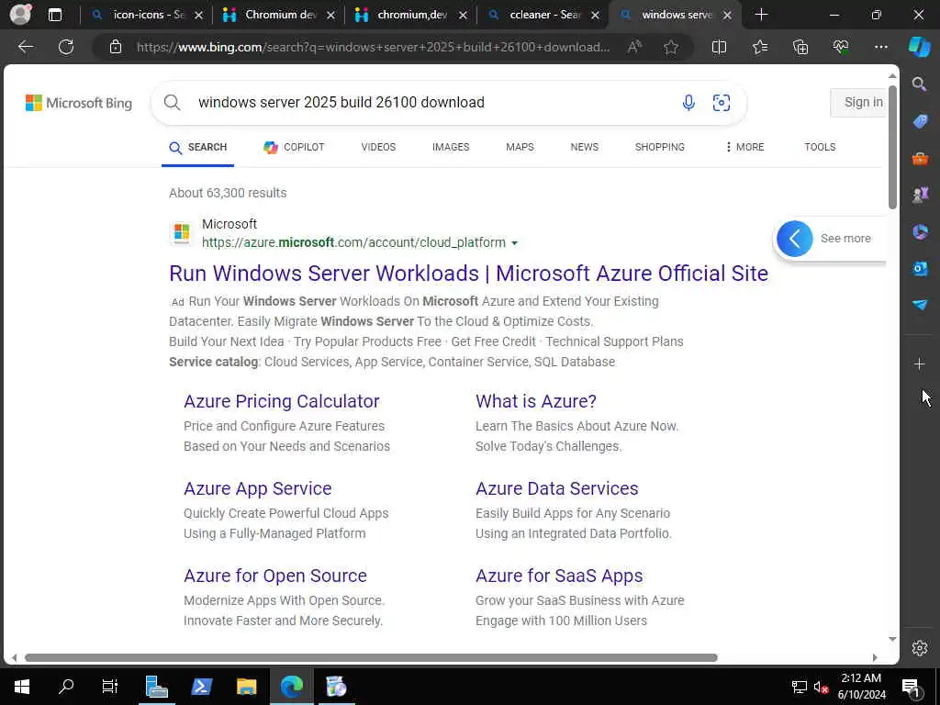Activate Read aloud icon in address bar
Screen dimensions: 940x705
pos(635,47)
